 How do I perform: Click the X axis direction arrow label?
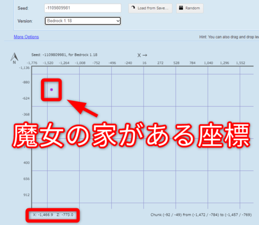pyautogui.click(x=142, y=55)
